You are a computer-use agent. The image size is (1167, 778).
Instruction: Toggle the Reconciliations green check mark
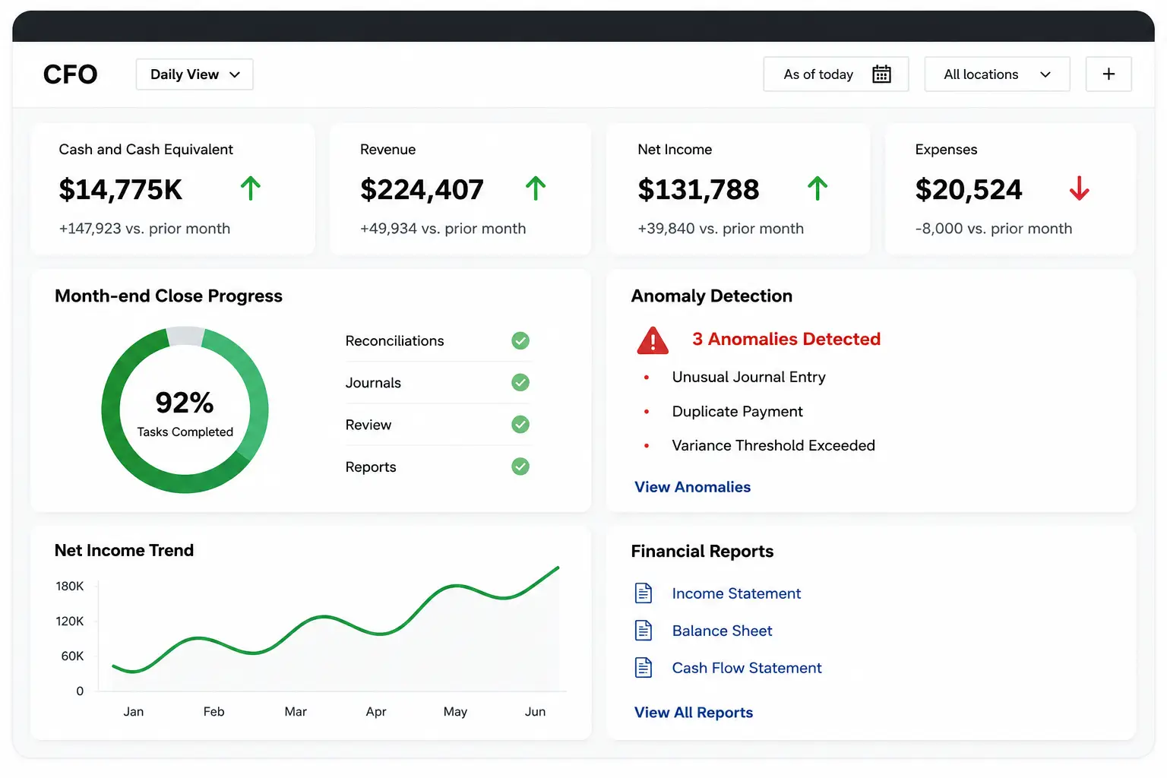click(520, 340)
